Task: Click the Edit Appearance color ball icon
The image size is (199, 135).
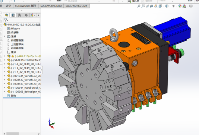Action: point(180,6)
